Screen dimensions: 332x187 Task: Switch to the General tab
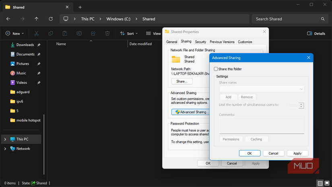tap(171, 42)
